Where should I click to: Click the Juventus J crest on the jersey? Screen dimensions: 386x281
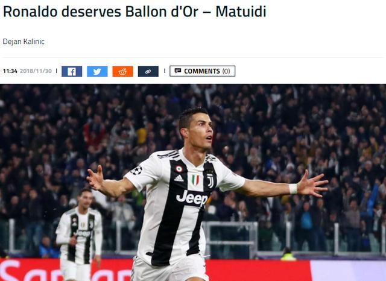[x=210, y=181]
